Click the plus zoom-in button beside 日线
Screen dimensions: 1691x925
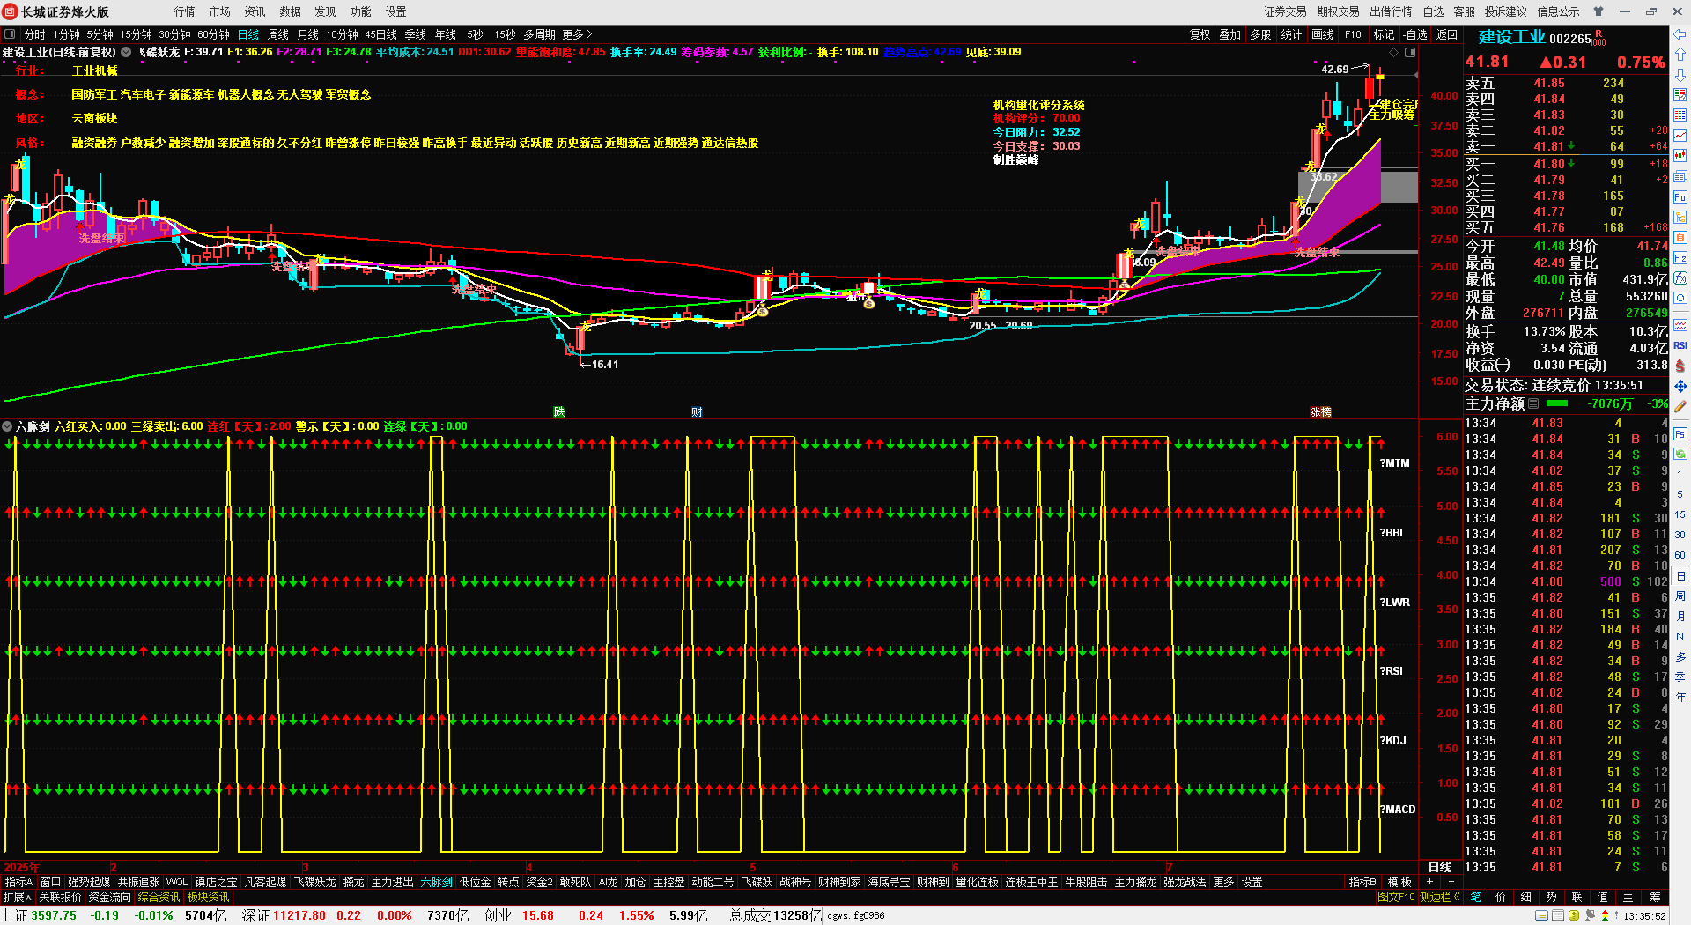1429,882
